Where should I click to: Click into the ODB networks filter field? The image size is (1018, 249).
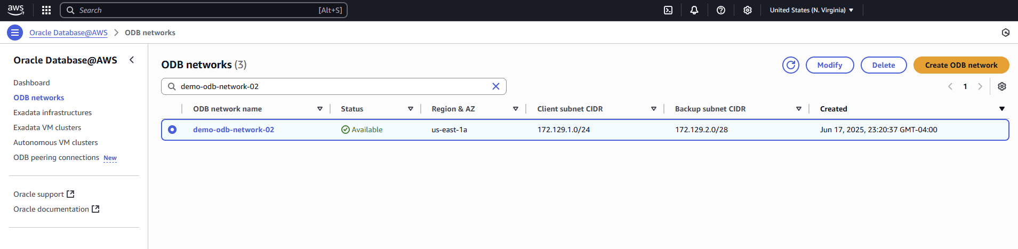pyautogui.click(x=334, y=86)
